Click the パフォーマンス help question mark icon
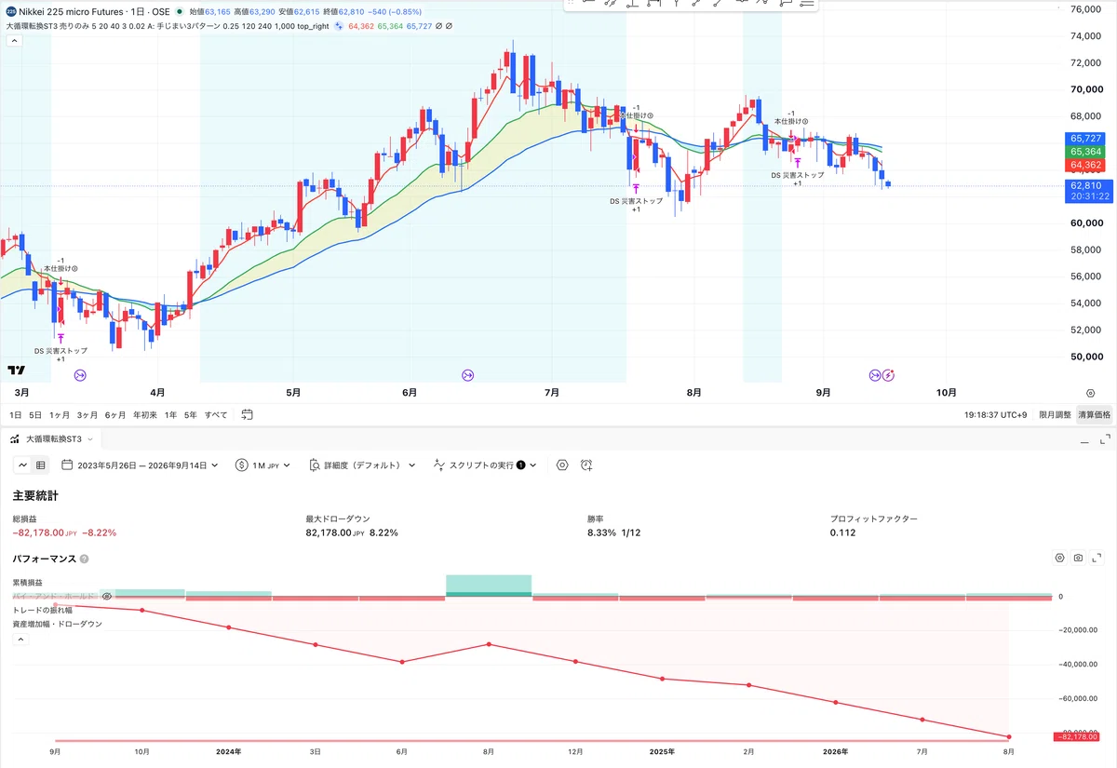This screenshot has width=1117, height=768. pos(85,559)
